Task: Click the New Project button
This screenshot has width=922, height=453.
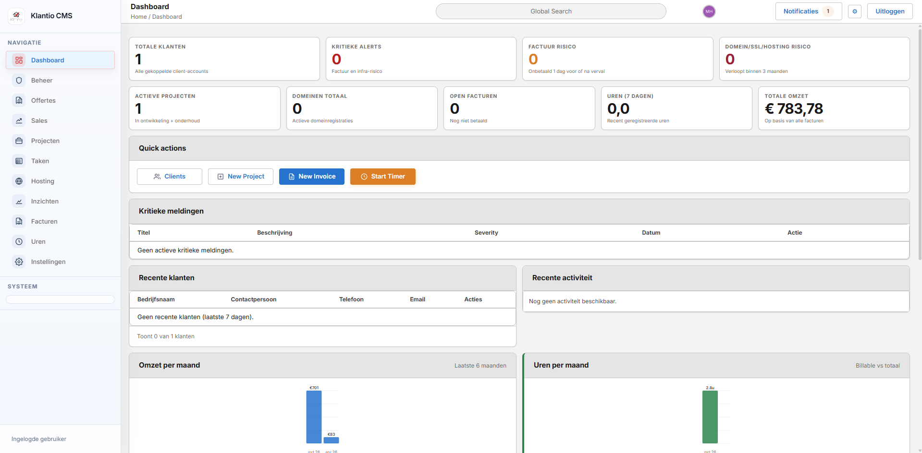Action: click(x=241, y=177)
